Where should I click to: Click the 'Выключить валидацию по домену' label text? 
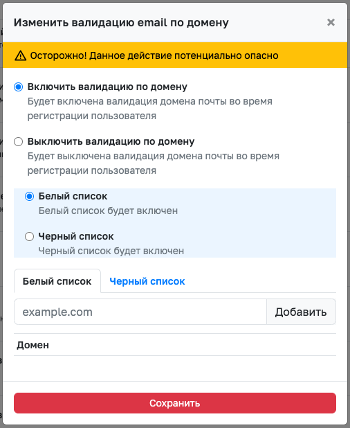click(111, 141)
